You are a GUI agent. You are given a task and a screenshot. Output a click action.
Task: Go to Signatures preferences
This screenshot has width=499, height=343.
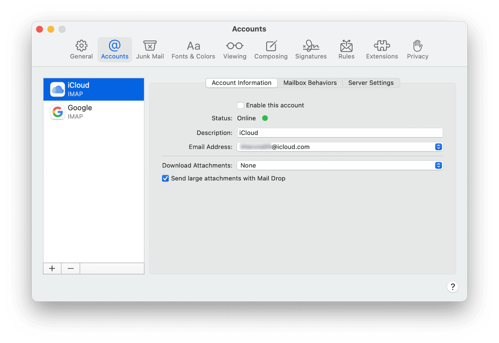pos(311,50)
